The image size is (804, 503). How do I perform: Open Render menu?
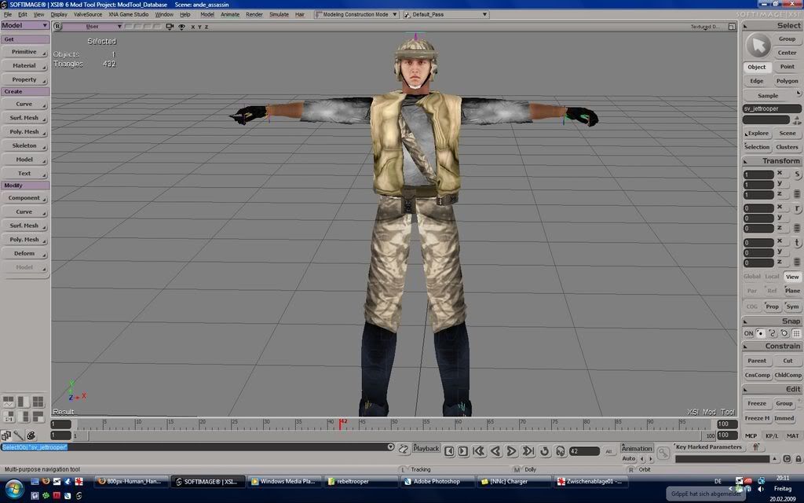coord(254,14)
